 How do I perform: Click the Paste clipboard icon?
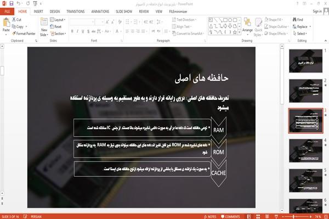(x=6, y=23)
